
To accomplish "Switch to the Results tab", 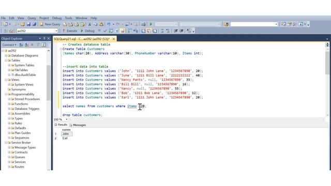I will [x=61, y=125].
